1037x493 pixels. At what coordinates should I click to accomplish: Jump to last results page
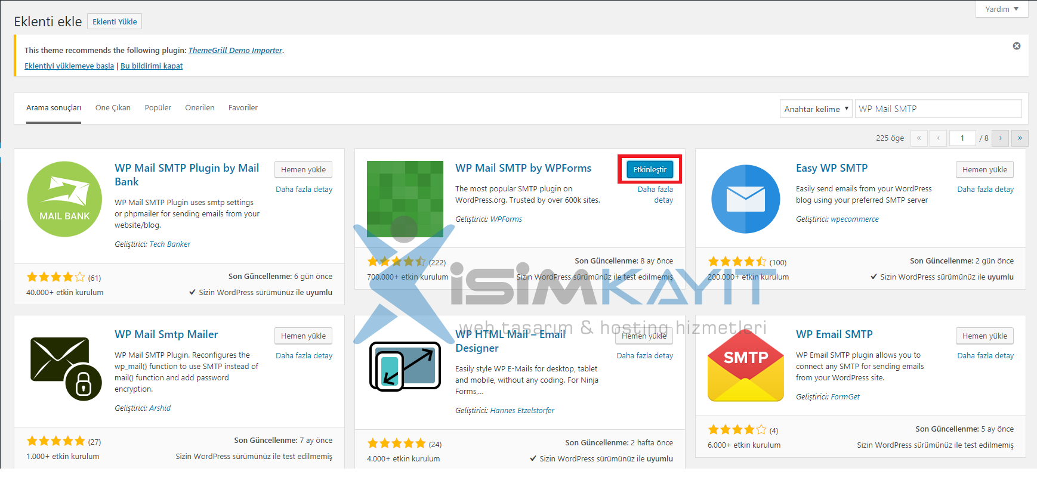click(1020, 138)
